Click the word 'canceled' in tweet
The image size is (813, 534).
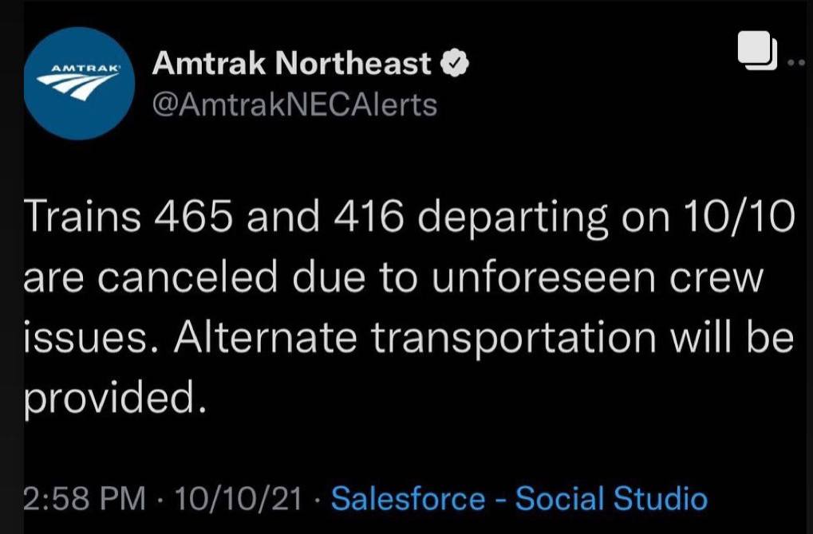187,277
